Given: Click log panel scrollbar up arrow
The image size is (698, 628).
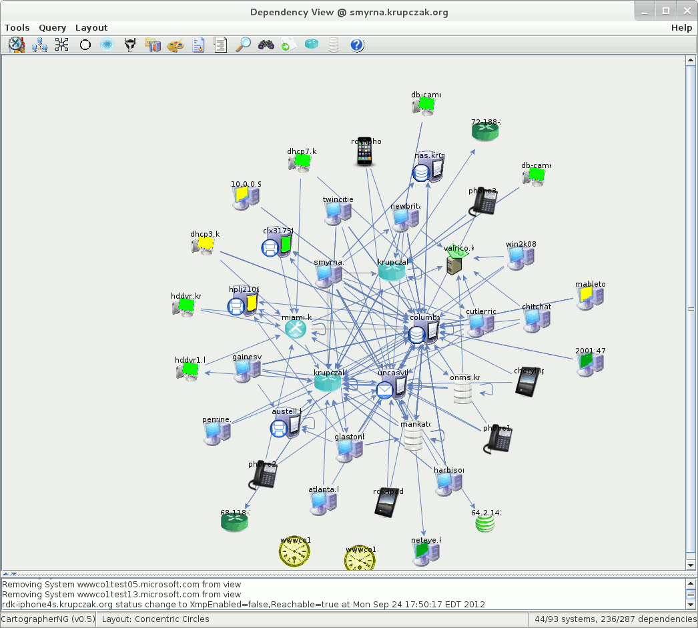Looking at the screenshot, I should (691, 583).
